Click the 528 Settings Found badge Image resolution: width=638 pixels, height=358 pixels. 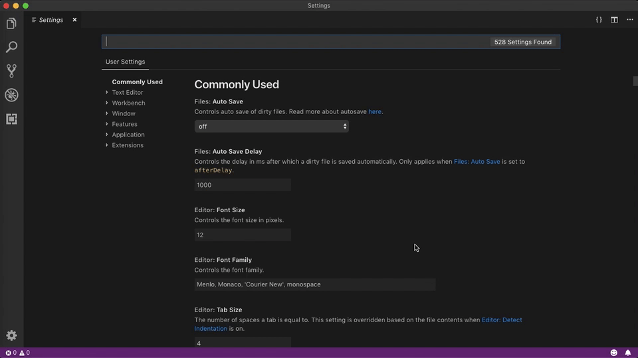click(523, 42)
